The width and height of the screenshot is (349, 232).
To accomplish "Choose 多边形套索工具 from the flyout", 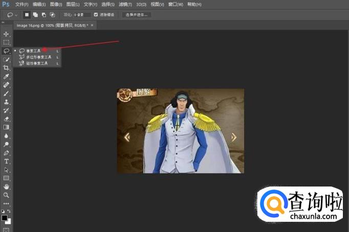I will pyautogui.click(x=37, y=57).
